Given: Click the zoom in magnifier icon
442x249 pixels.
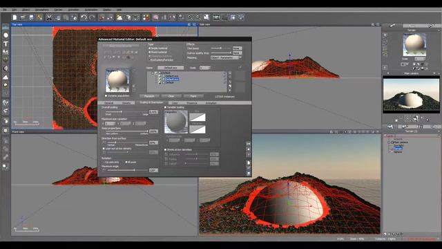Looking at the screenshot, I should click(190, 17).
